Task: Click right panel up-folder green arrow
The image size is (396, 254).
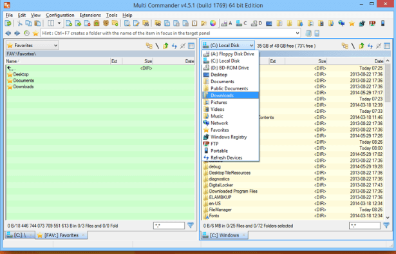Action: pyautogui.click(x=361, y=46)
